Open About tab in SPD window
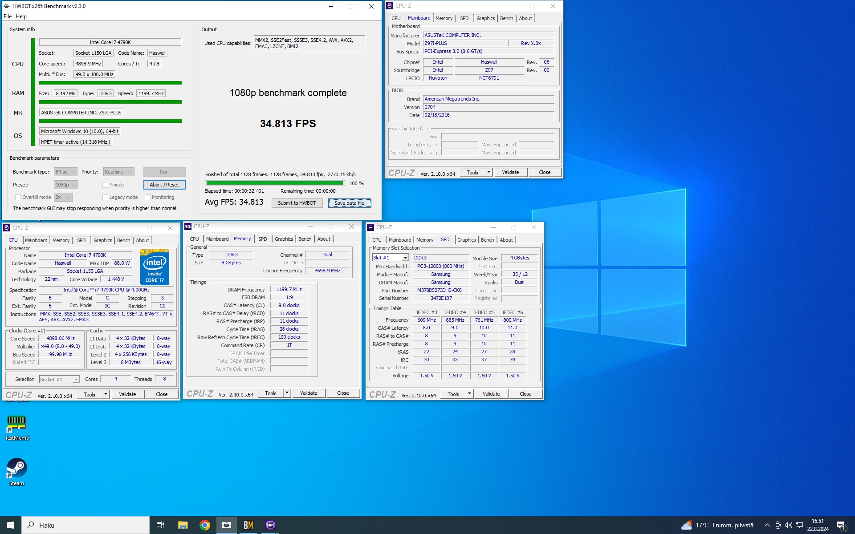Image resolution: width=855 pixels, height=534 pixels. [506, 240]
